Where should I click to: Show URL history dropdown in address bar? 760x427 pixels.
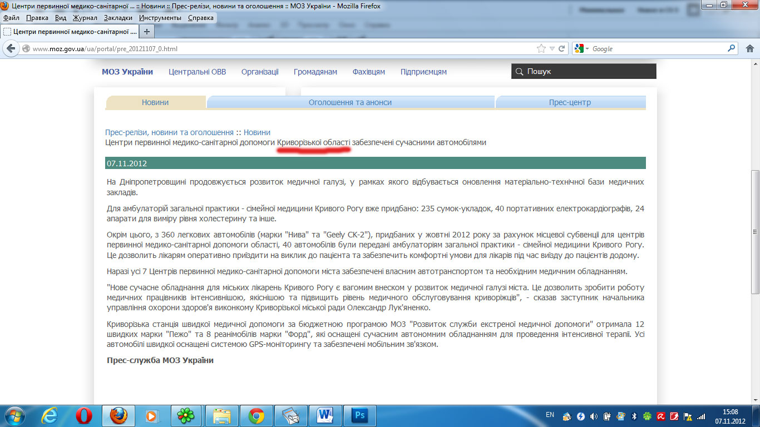click(x=552, y=49)
